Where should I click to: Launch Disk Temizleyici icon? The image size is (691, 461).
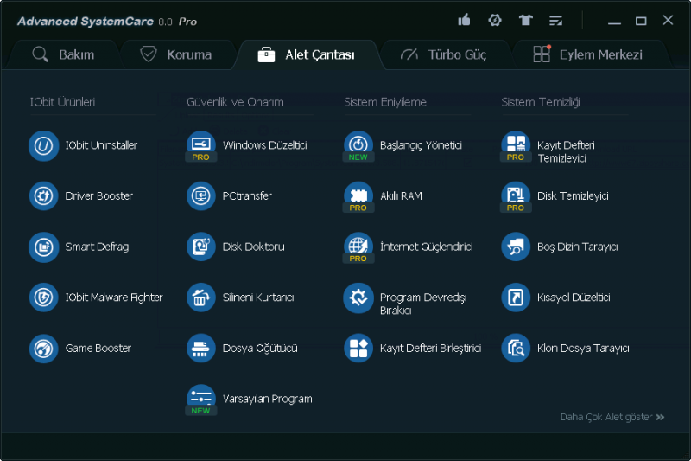click(x=516, y=196)
